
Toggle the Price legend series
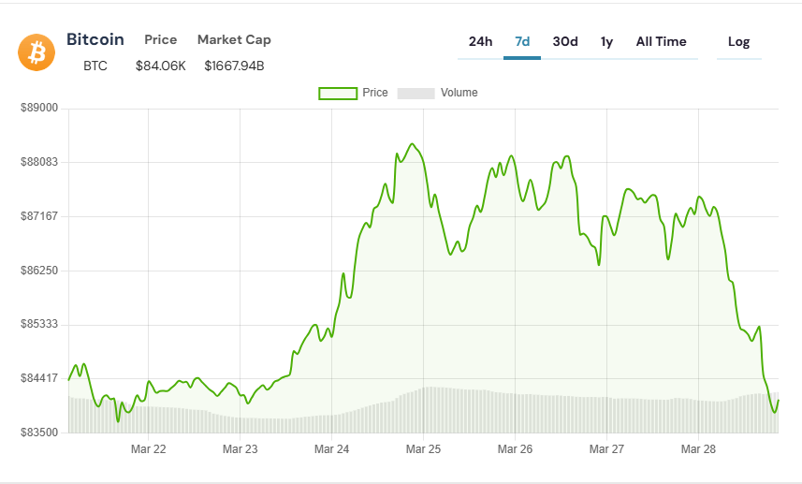354,93
